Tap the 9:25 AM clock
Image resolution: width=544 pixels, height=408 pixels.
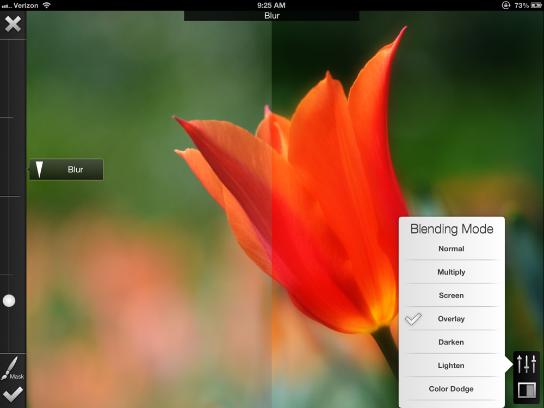click(x=271, y=5)
